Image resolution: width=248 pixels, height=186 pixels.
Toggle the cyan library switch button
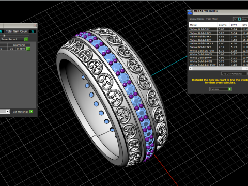(239, 19)
